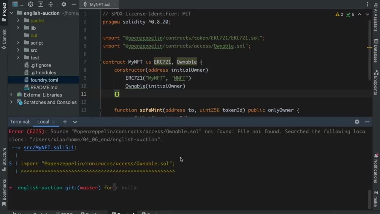Click the pragma solidity line

pyautogui.click(x=137, y=22)
